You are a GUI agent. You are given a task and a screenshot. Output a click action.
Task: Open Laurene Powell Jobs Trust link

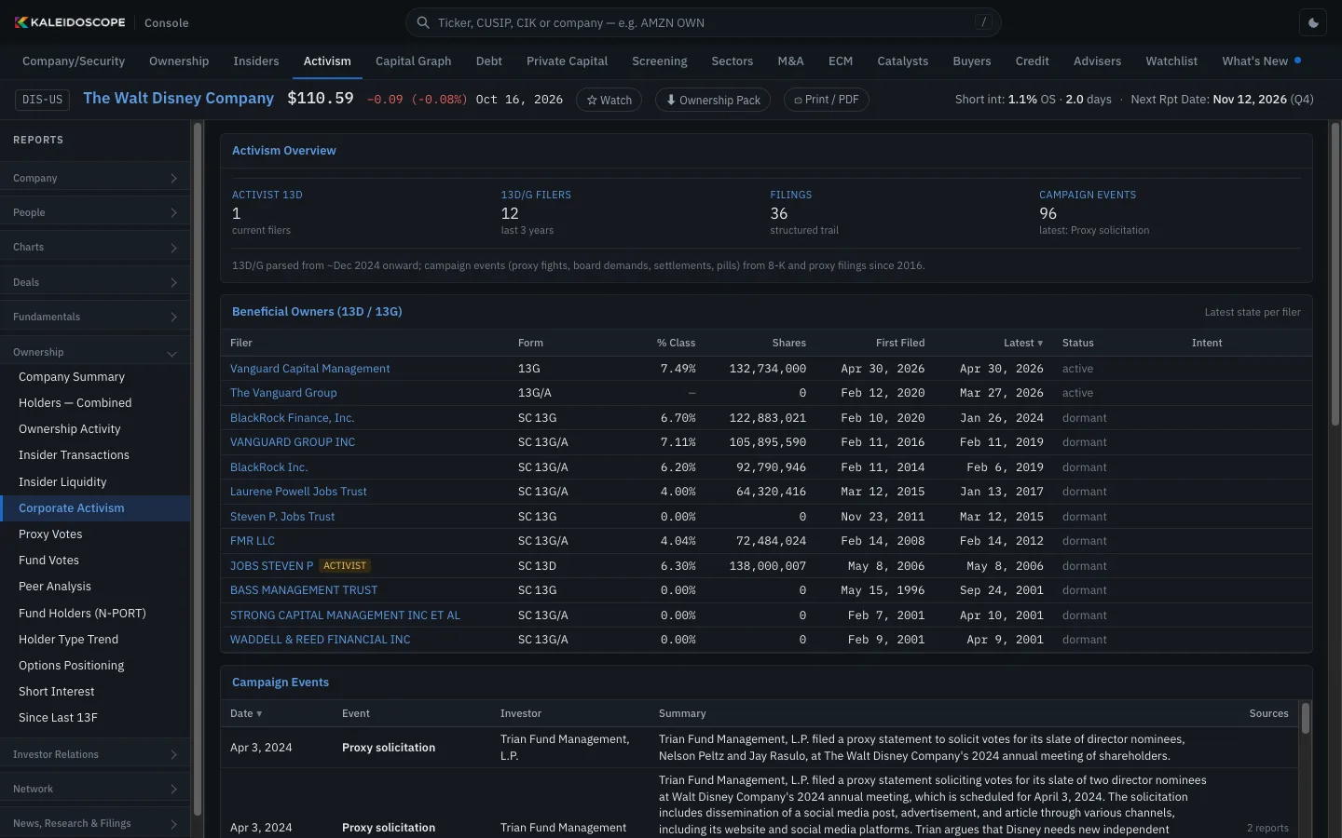click(298, 492)
